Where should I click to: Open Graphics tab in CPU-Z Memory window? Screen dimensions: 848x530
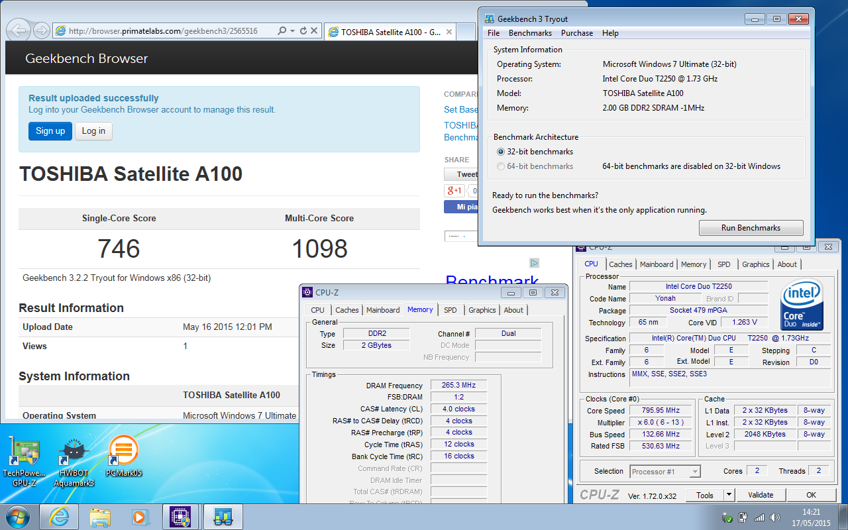[x=482, y=310]
